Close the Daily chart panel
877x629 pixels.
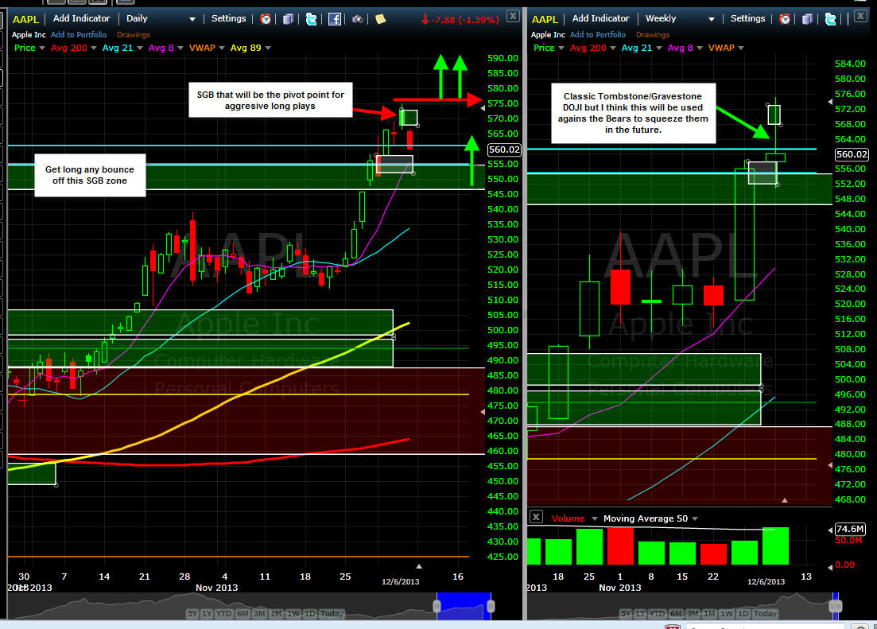513,16
